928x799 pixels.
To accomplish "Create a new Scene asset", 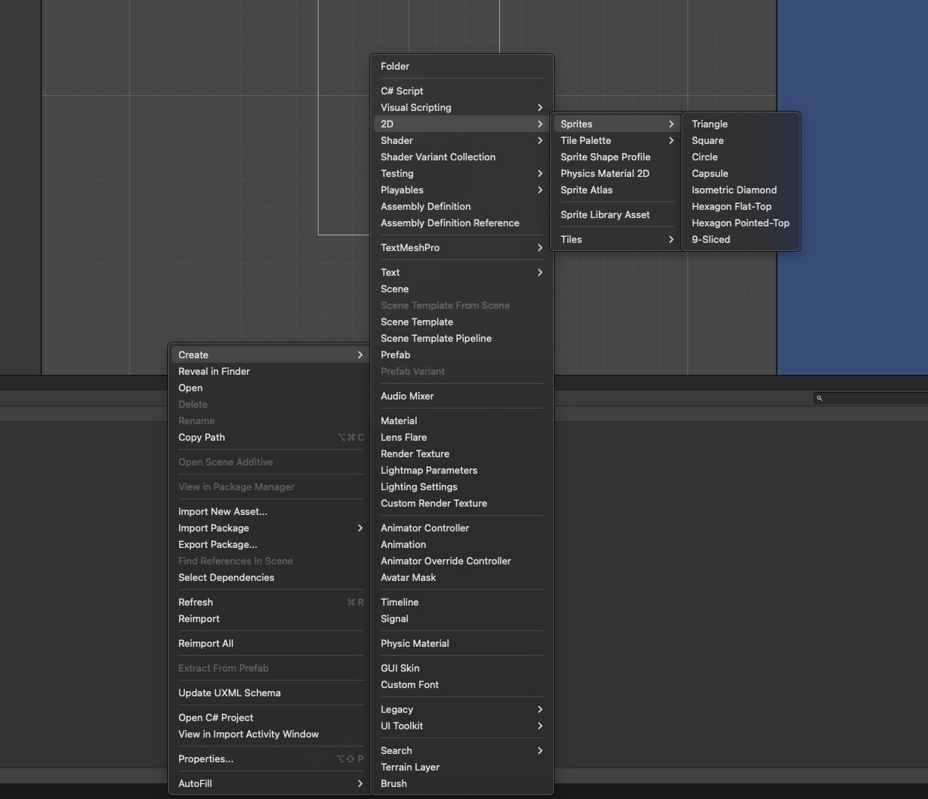I will pos(462,289).
